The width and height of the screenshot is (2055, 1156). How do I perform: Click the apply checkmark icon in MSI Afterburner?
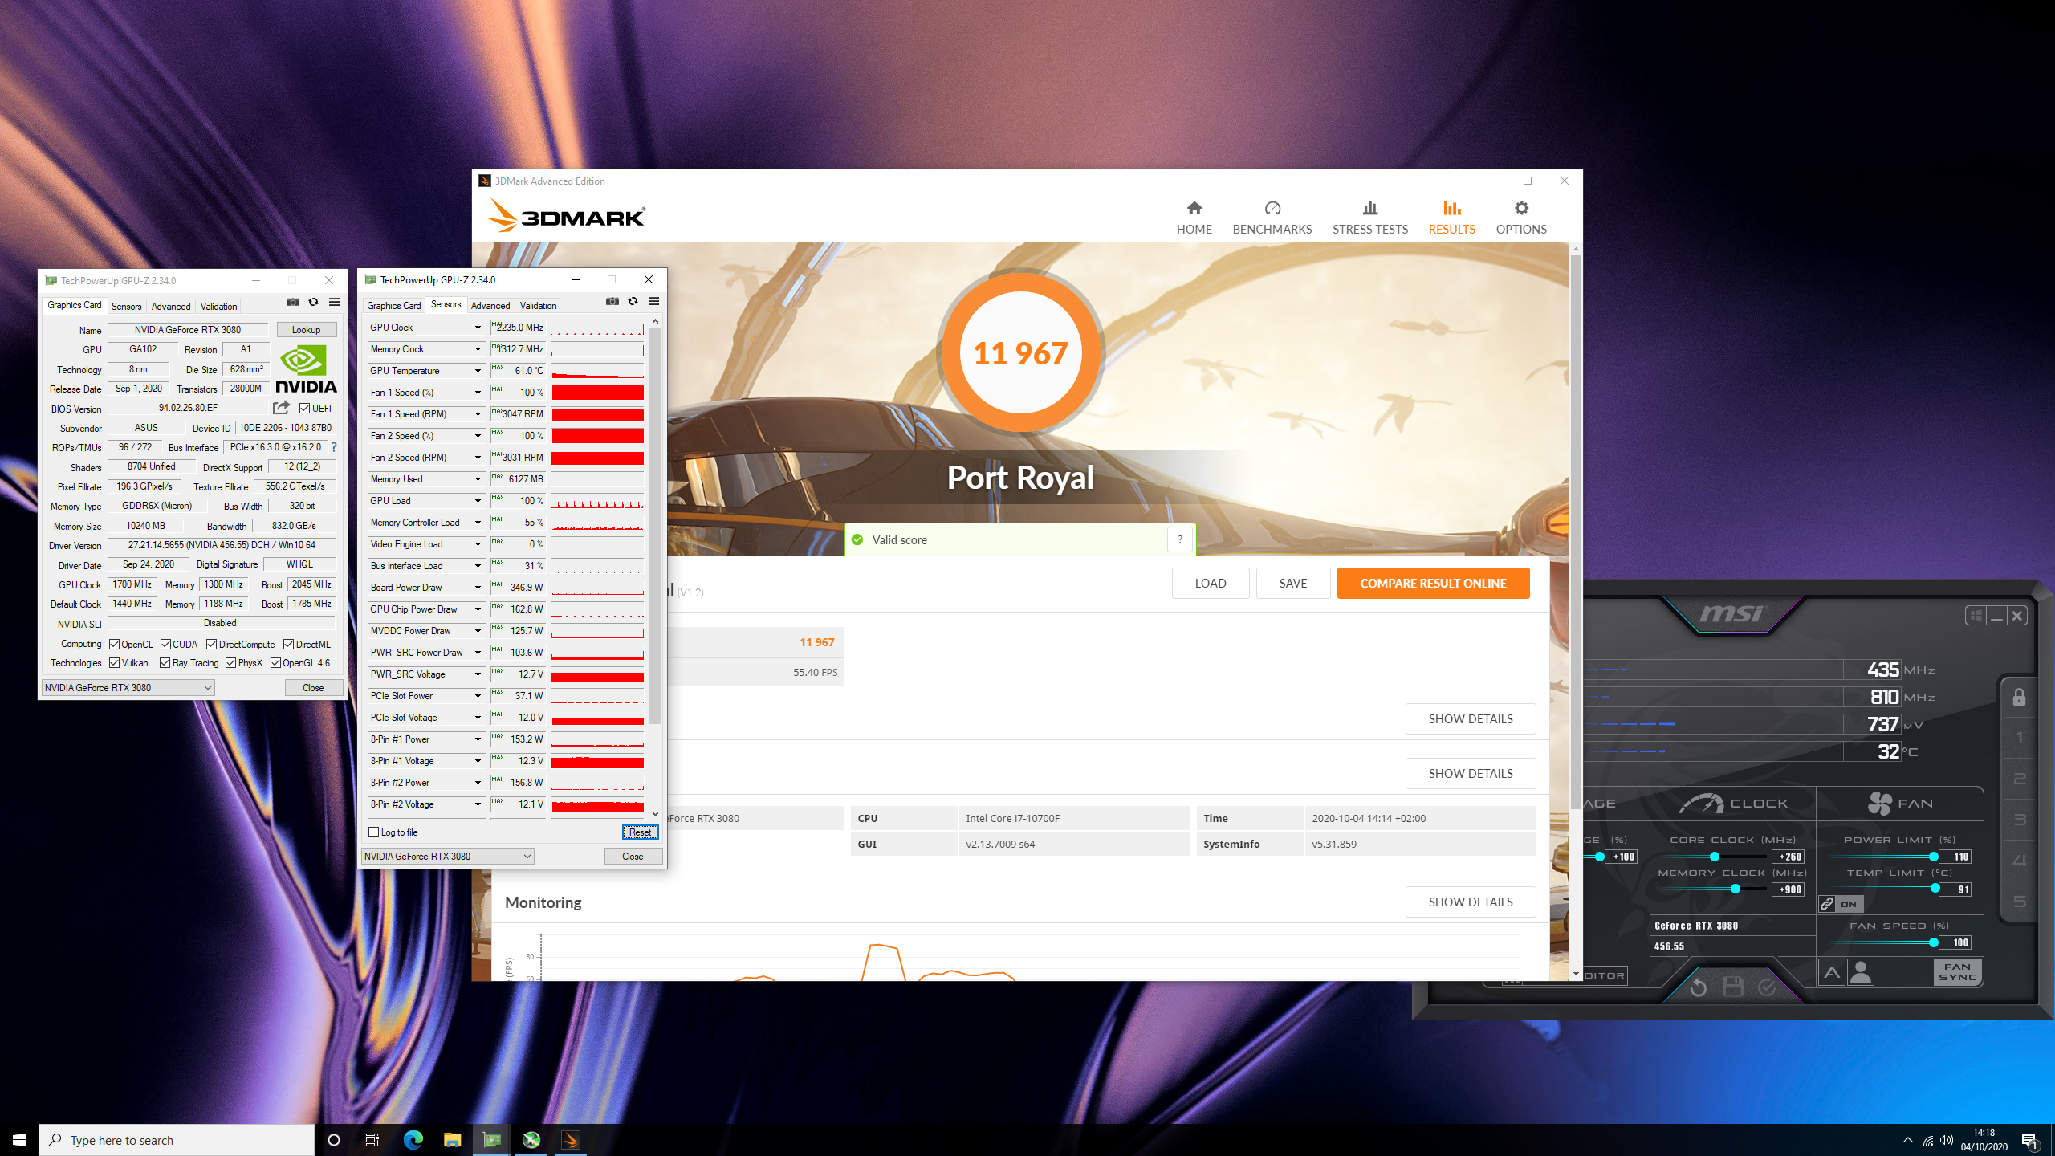pyautogui.click(x=1767, y=987)
